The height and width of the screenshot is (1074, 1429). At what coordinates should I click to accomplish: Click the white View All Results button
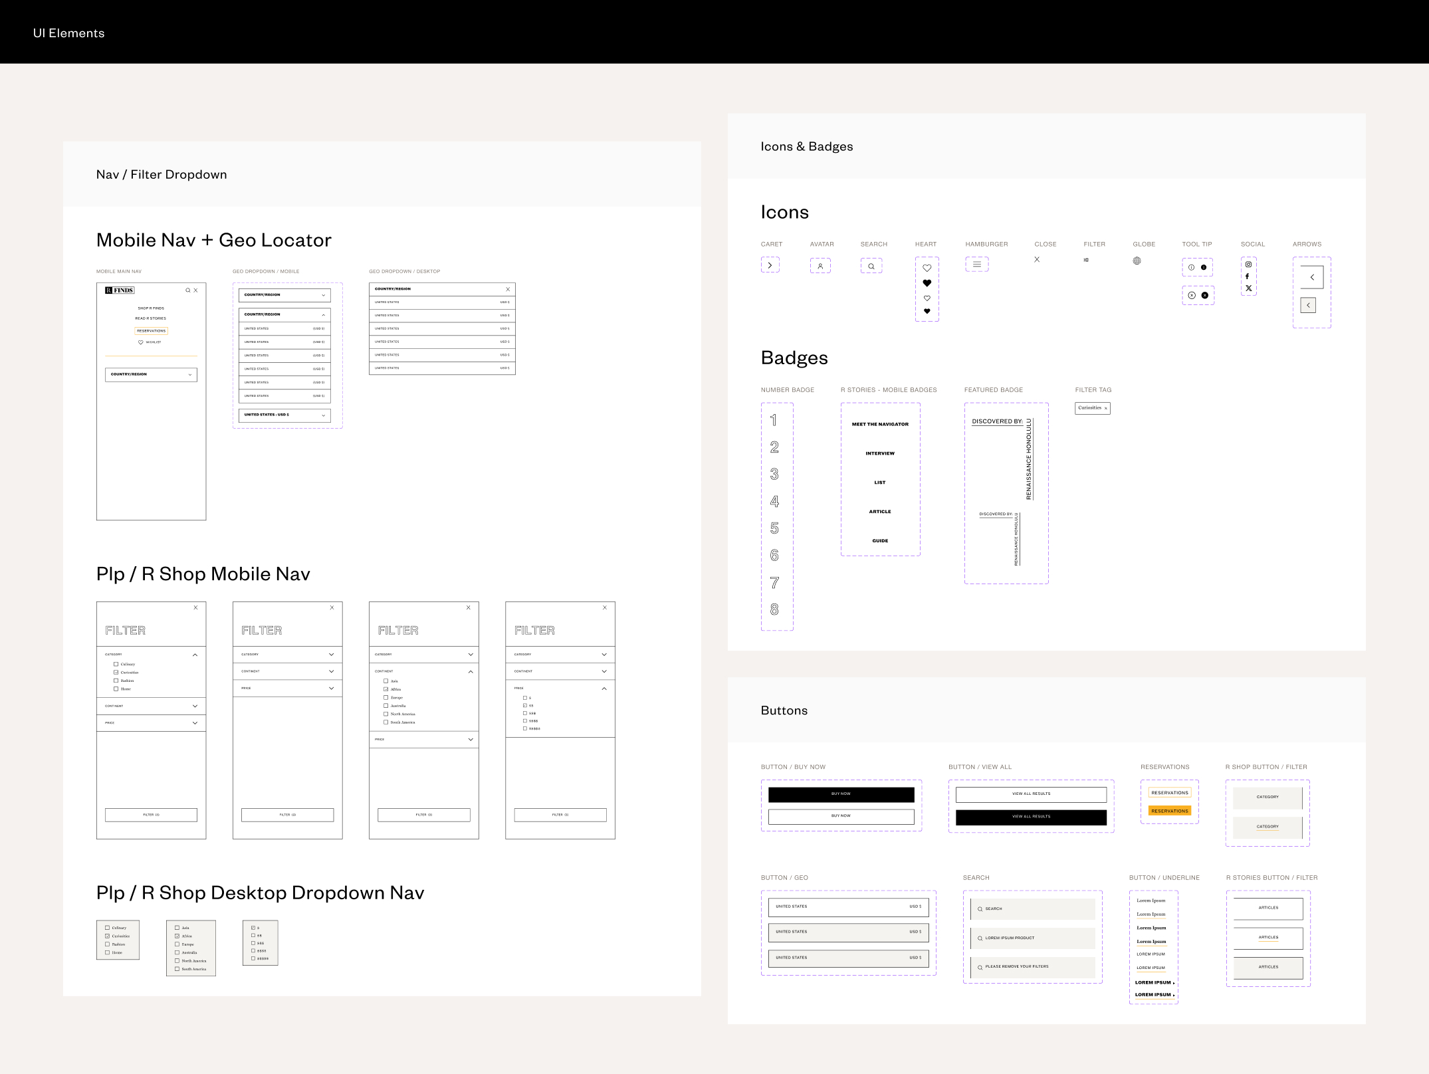click(x=1031, y=794)
